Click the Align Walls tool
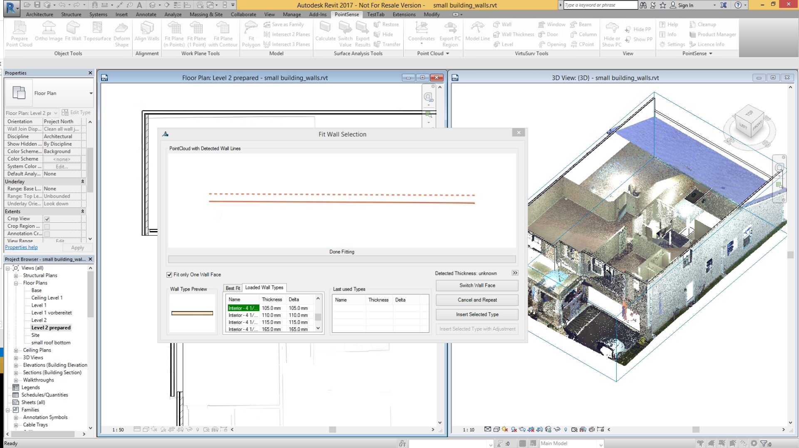The width and height of the screenshot is (799, 448). tap(147, 32)
